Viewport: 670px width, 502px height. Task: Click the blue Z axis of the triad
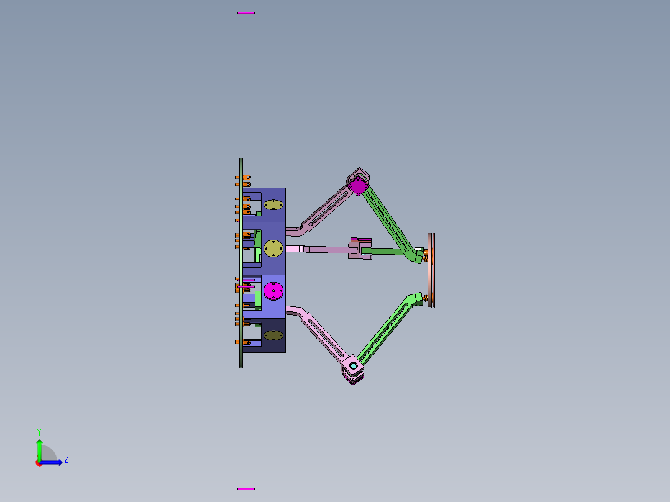click(x=51, y=462)
